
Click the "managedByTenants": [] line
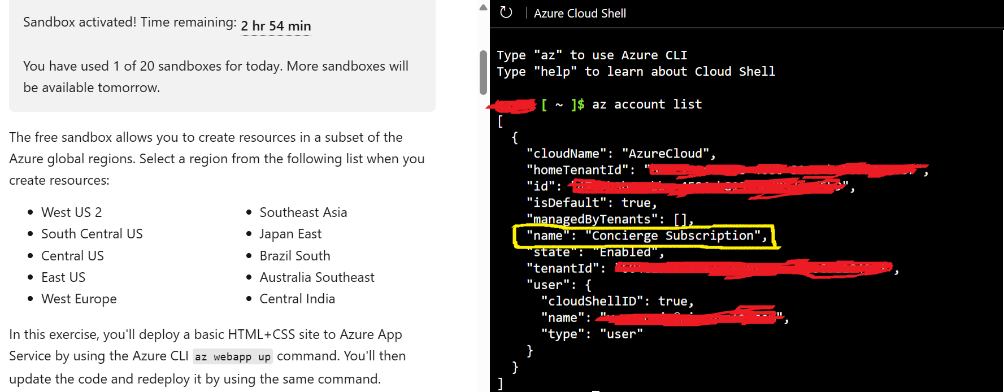tap(610, 219)
